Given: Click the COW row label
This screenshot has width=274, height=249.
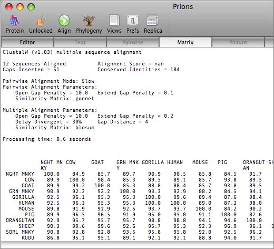Looking at the screenshot, I should coord(30,180).
